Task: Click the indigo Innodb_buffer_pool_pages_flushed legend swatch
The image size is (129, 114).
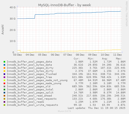Action: pyautogui.click(x=4, y=74)
